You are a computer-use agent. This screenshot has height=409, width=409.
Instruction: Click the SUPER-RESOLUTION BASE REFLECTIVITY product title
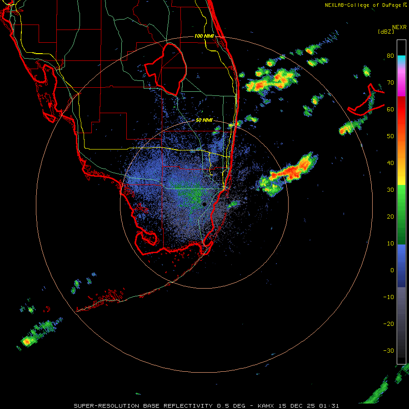(143, 406)
